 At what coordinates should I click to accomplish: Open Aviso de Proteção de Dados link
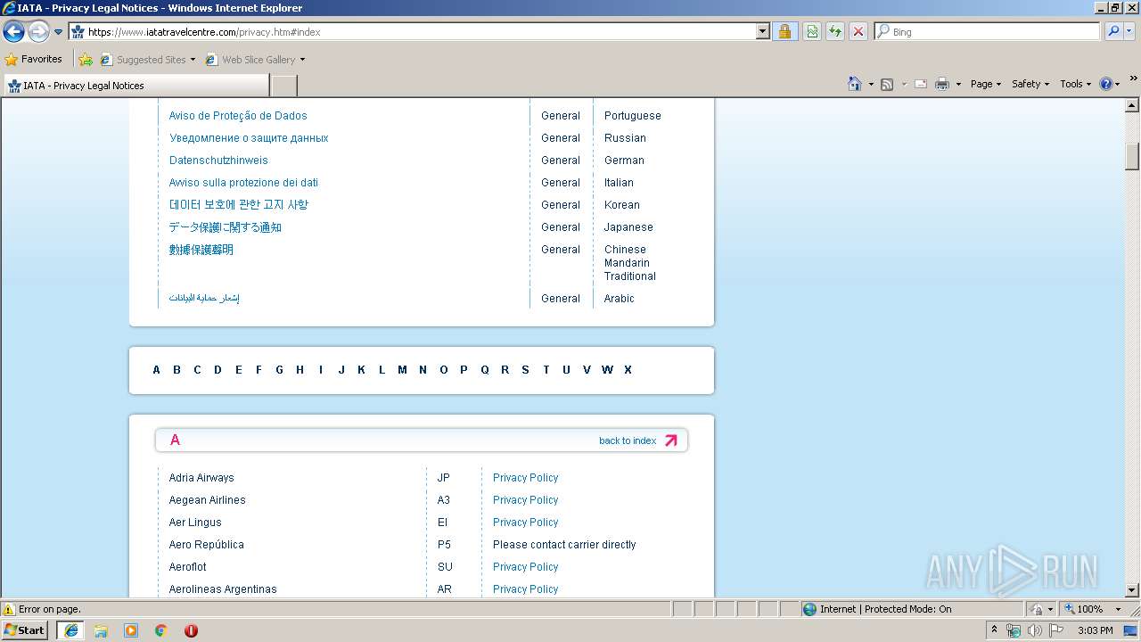(238, 116)
